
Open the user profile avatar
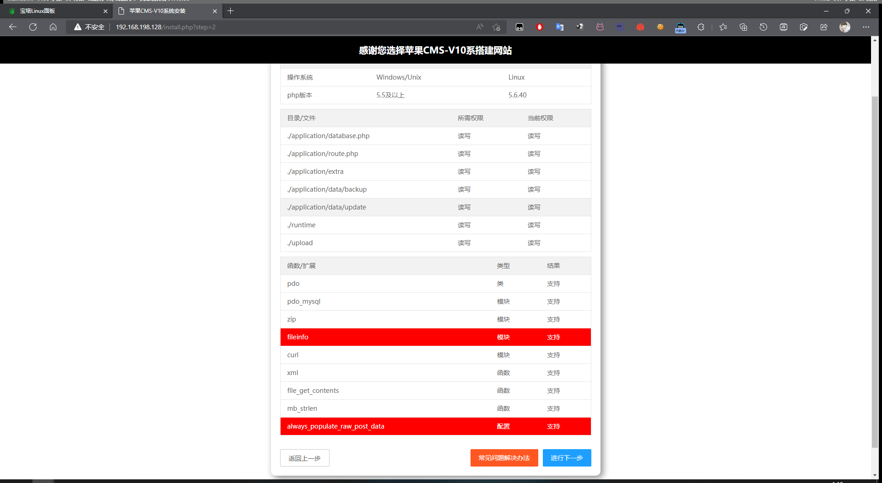pos(845,27)
